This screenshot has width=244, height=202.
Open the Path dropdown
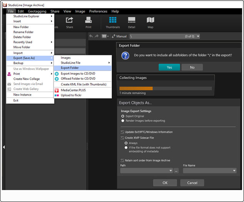[x=170, y=170]
